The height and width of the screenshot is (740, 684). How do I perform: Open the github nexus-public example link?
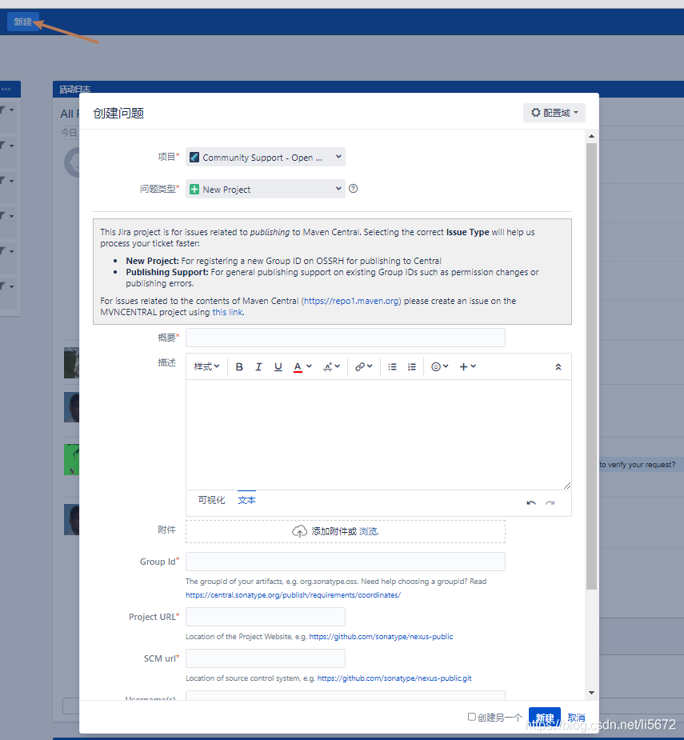coord(381,637)
